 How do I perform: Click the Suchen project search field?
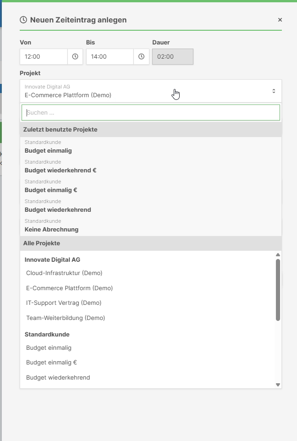pos(150,112)
